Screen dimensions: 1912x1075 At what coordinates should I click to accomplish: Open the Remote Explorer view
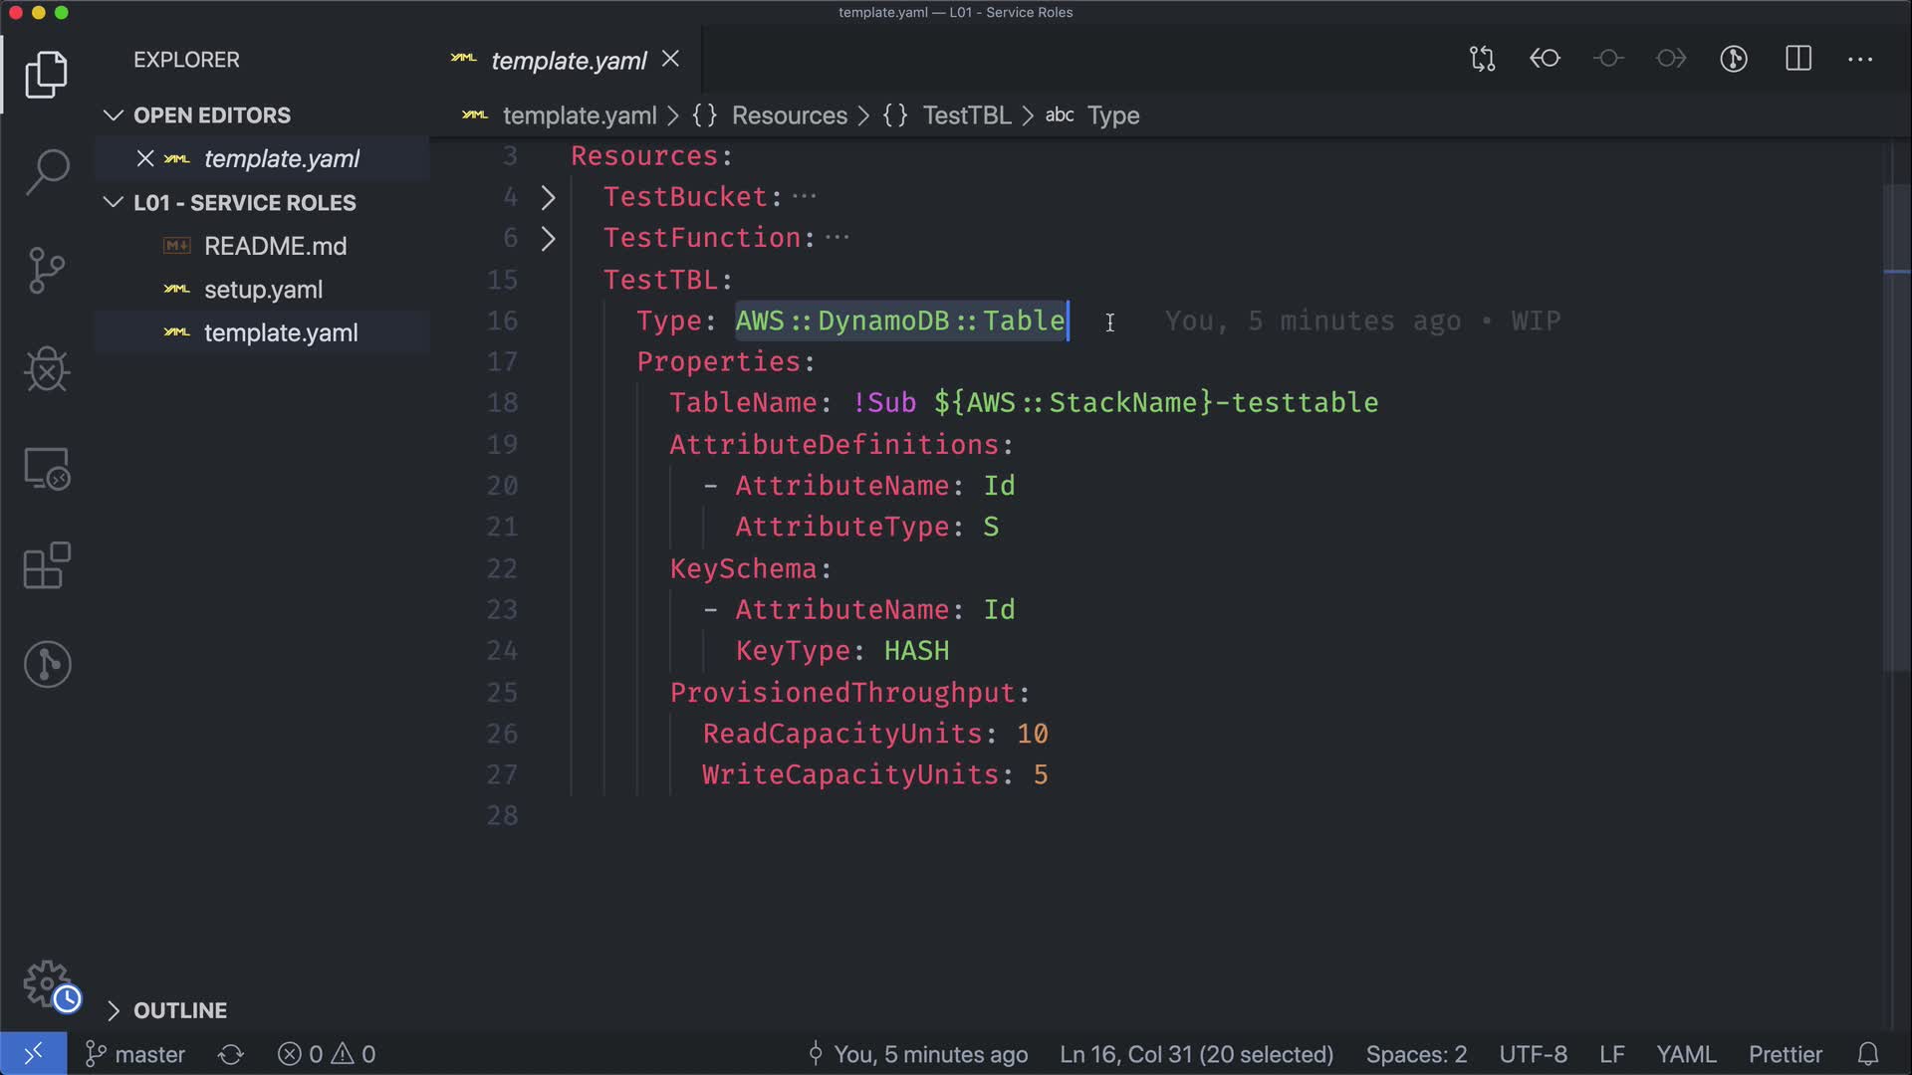(x=47, y=468)
